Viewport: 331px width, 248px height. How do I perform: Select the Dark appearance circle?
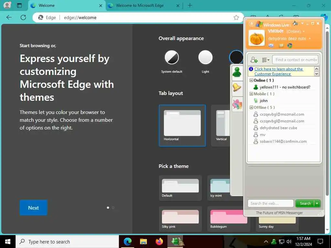(x=236, y=57)
